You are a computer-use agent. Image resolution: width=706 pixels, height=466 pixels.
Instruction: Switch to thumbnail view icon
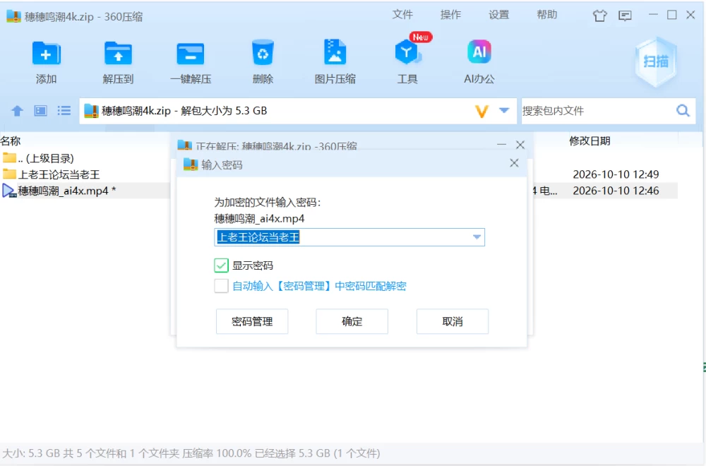[x=40, y=111]
